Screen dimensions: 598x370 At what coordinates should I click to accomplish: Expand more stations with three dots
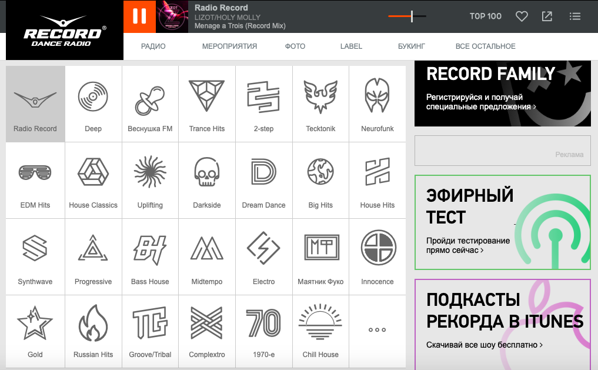tap(377, 330)
